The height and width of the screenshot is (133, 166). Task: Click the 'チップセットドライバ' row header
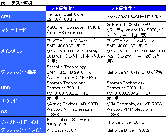pos(23,122)
